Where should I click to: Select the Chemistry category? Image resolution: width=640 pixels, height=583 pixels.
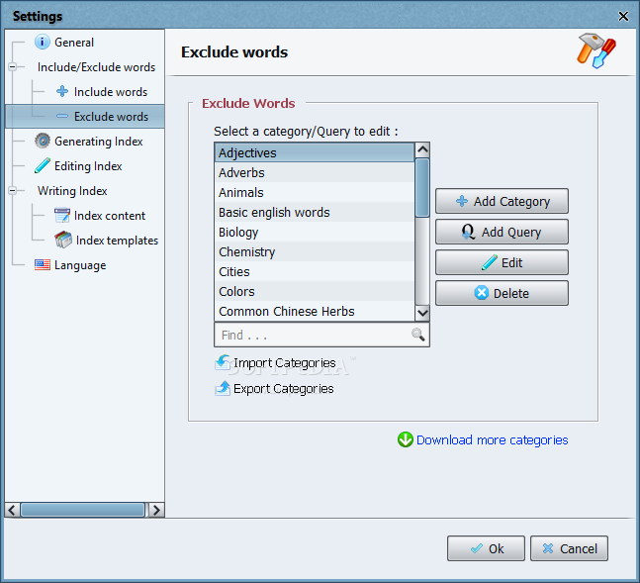(x=315, y=251)
